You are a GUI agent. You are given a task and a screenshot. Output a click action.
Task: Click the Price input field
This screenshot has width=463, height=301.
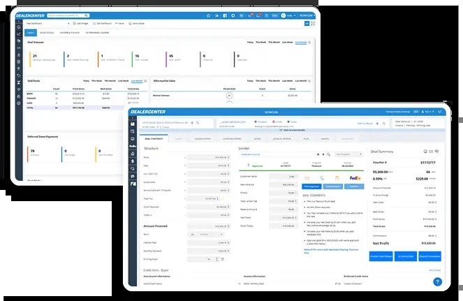(209, 157)
